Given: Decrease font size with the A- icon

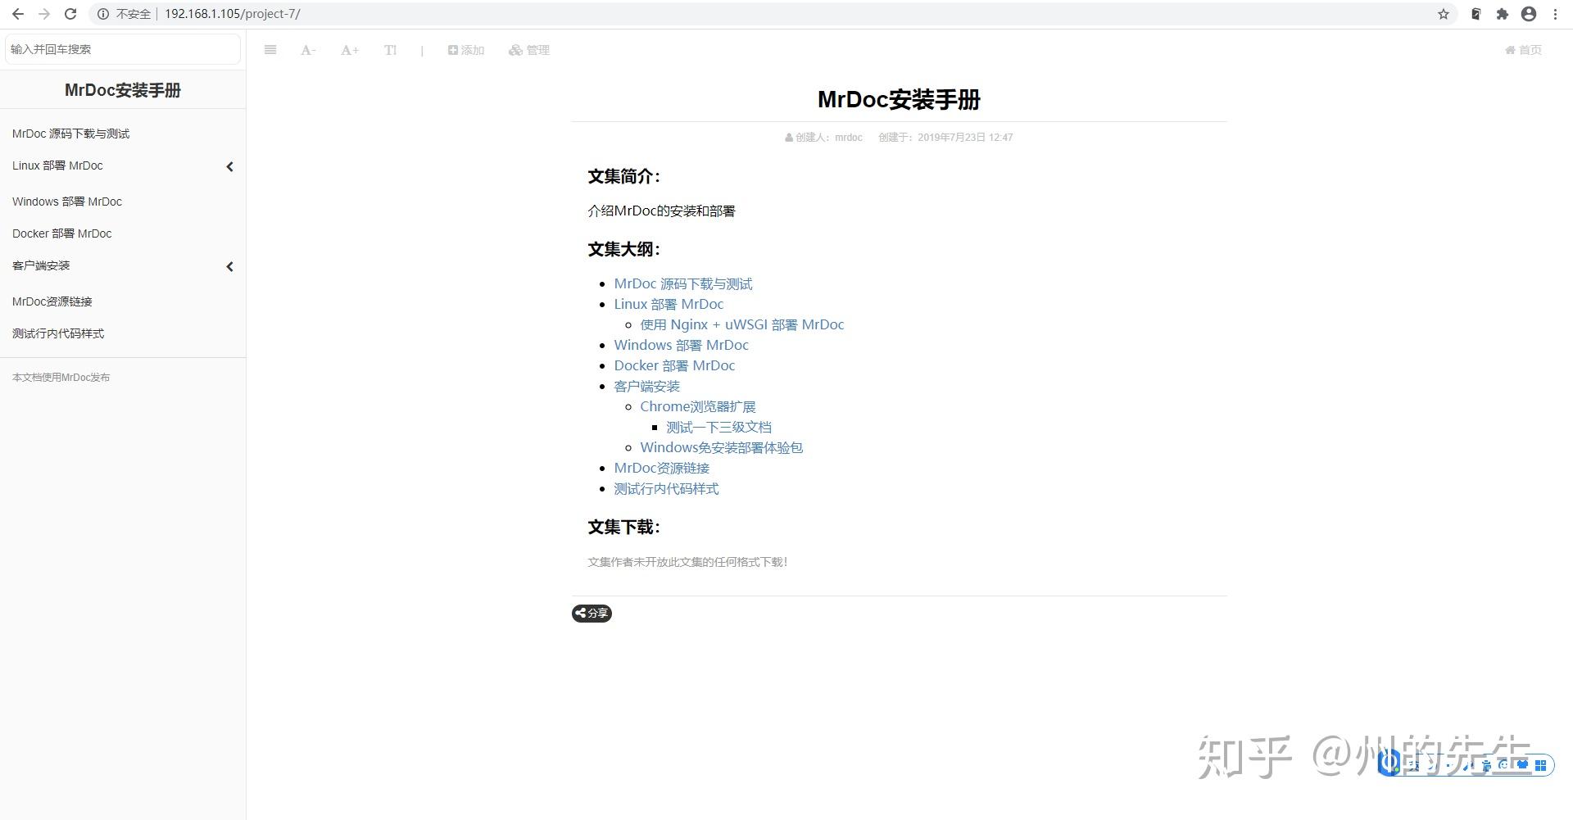Looking at the screenshot, I should pos(308,50).
